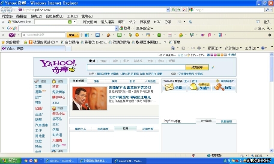The image size is (274, 164).
Task: Open the 編輯(E) menu
Action: pos(21,16)
